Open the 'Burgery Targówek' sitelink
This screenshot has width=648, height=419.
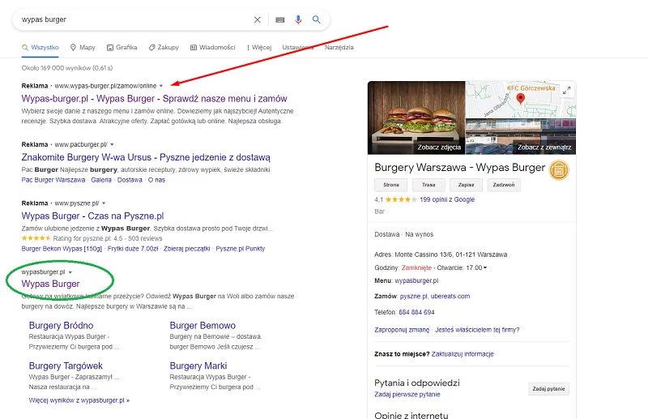click(x=66, y=366)
